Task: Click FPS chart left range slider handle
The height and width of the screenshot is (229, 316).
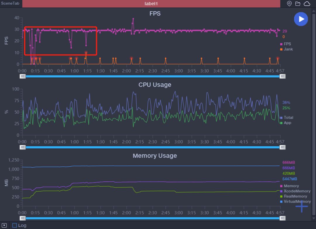Action: click(23, 76)
